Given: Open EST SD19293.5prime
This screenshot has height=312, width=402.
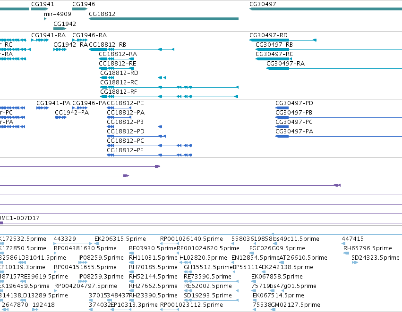Looking at the screenshot, I should point(208,296).
